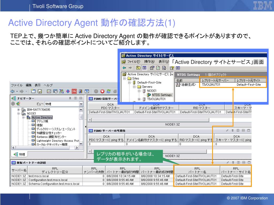
Task: Click the save workspace floppy icon
Action: [x=40, y=91]
